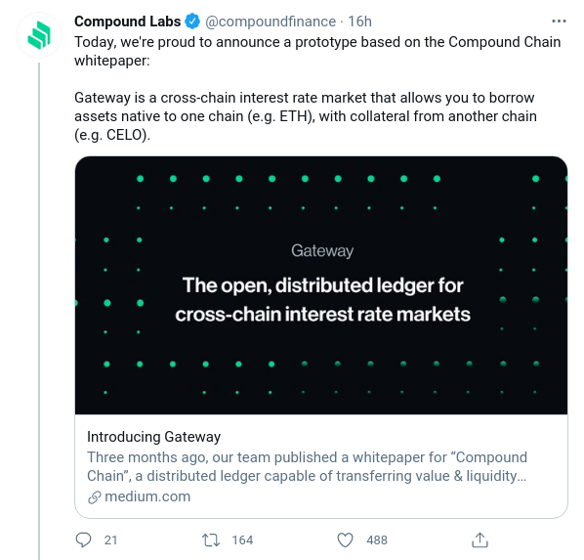Click the link chain icon beside medium.com
Screen dimensions: 584x560
point(94,497)
